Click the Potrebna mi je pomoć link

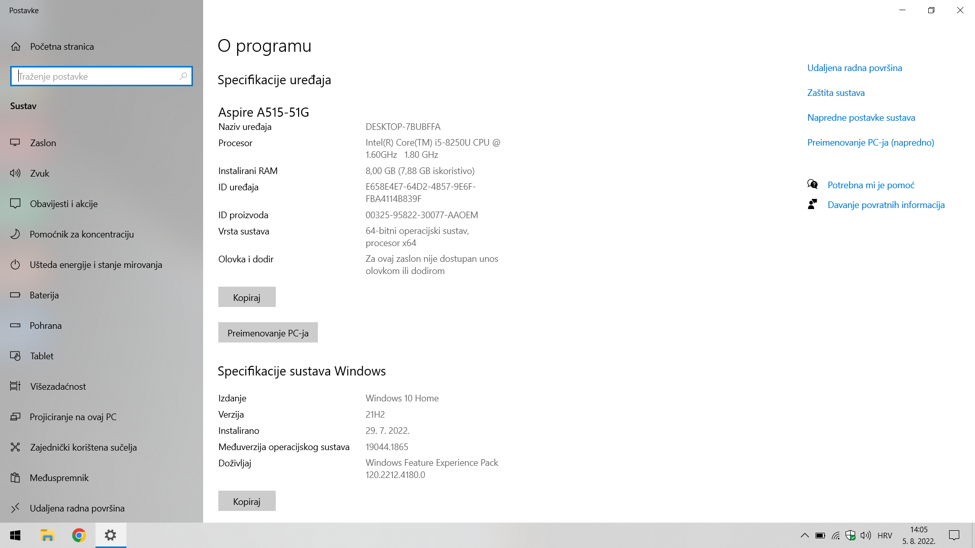(871, 185)
